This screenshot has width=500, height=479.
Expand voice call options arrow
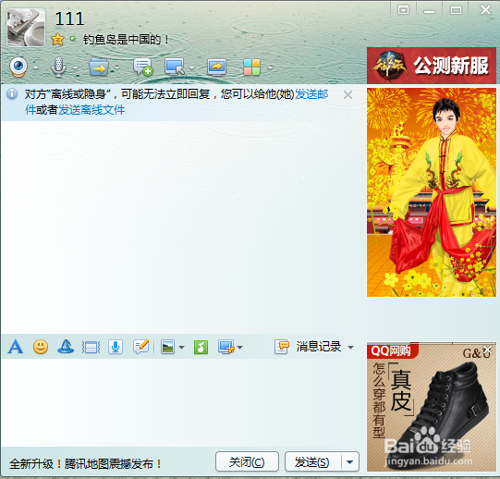pyautogui.click(x=75, y=68)
